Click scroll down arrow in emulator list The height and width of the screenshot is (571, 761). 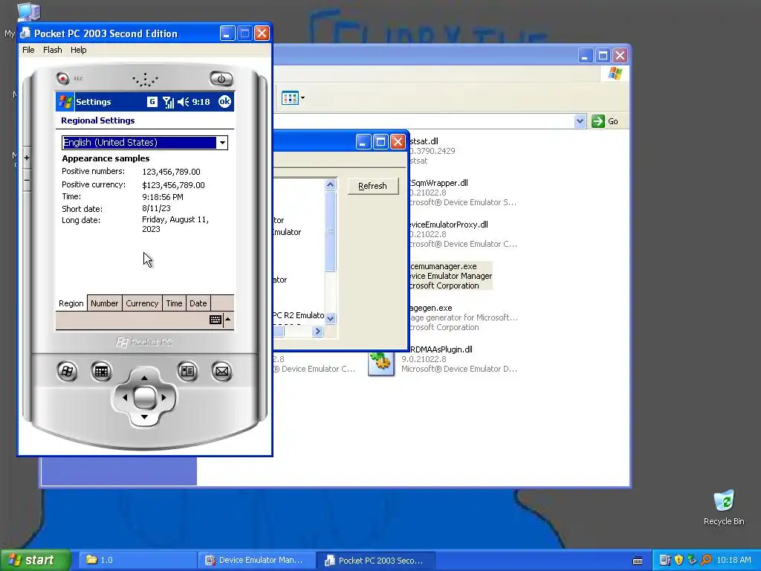click(x=331, y=318)
